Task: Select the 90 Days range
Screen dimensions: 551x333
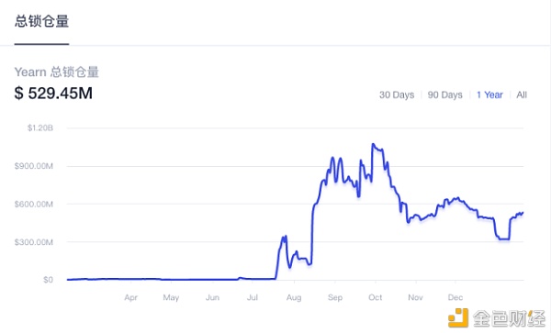Action: click(444, 94)
